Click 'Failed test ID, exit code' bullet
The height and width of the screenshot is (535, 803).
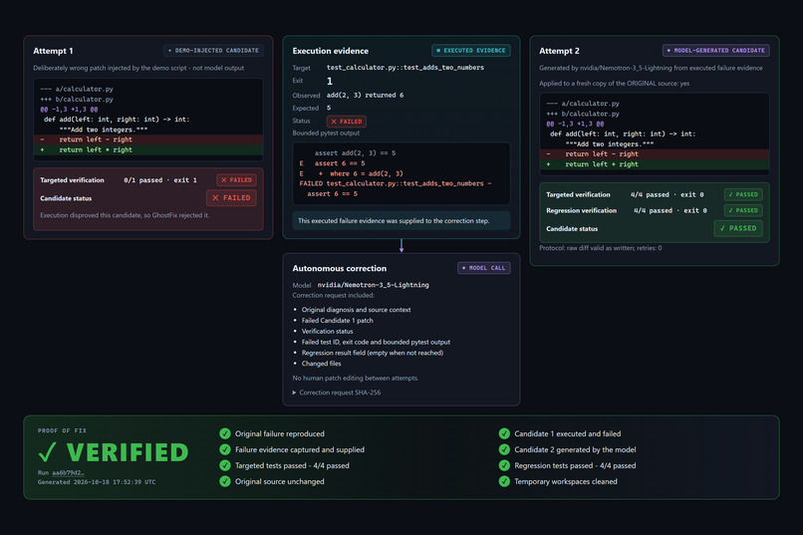pos(376,342)
